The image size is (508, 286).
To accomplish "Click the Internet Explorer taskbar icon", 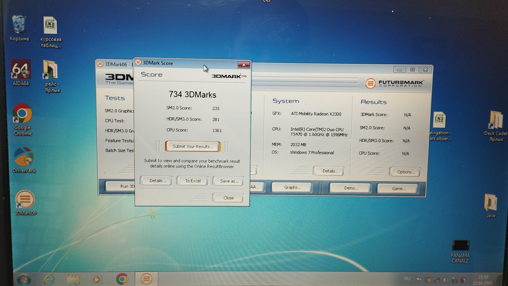I will coord(49,279).
